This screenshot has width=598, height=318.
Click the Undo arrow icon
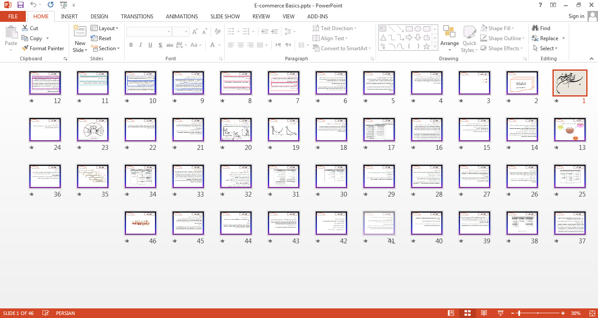pos(34,5)
